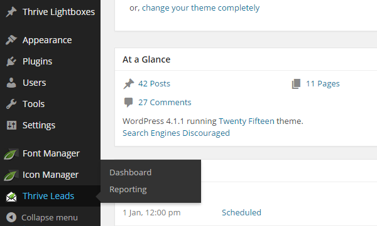Click the Font Manager leaf icon
The height and width of the screenshot is (226, 377).
pyautogui.click(x=11, y=154)
